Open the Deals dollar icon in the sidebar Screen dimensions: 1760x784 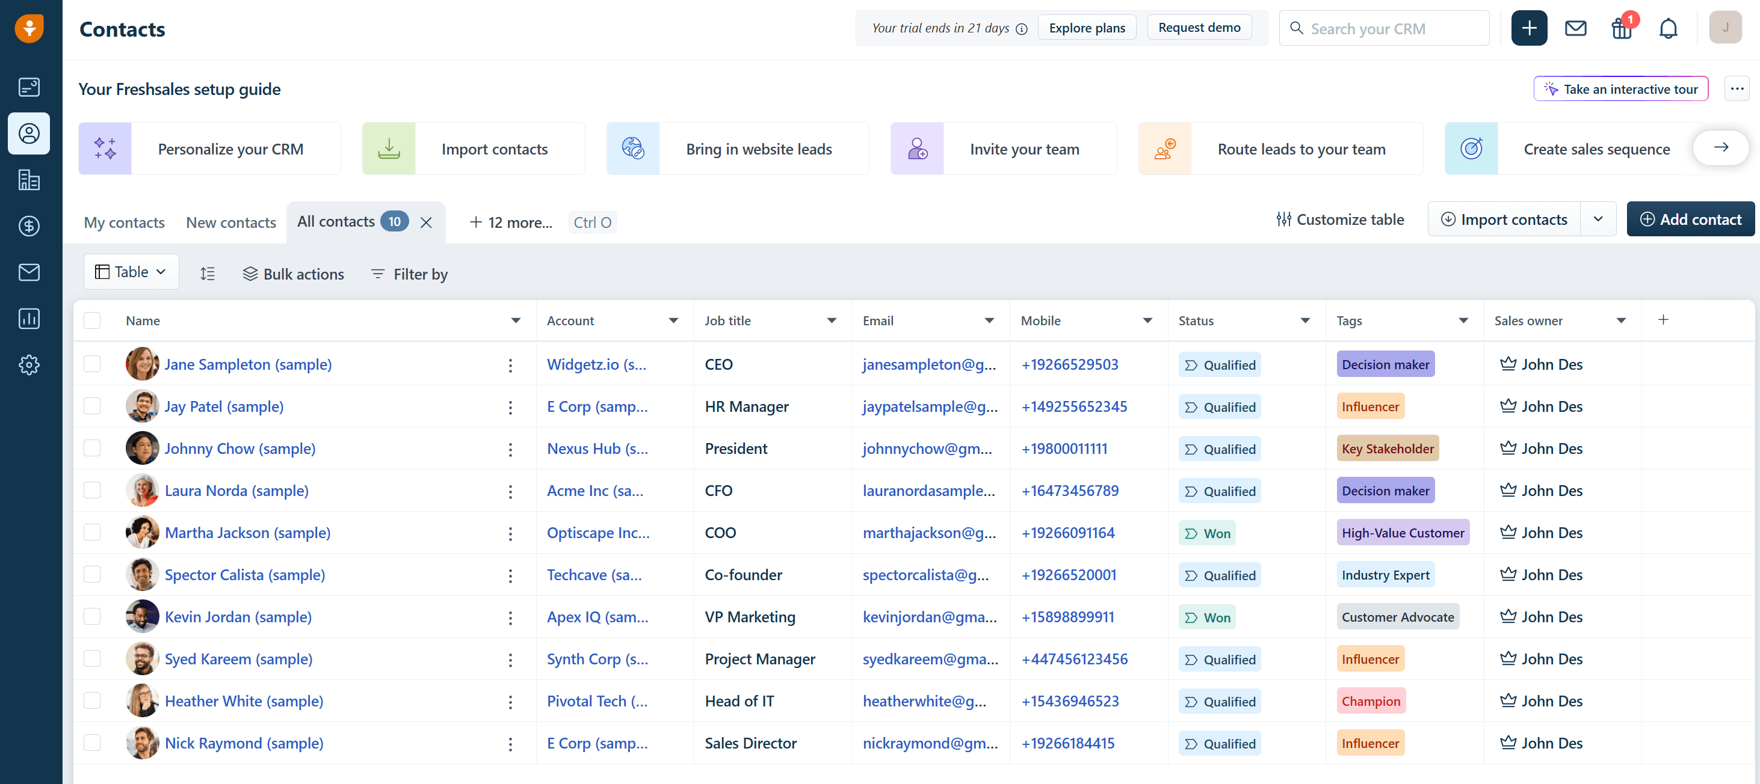[29, 226]
